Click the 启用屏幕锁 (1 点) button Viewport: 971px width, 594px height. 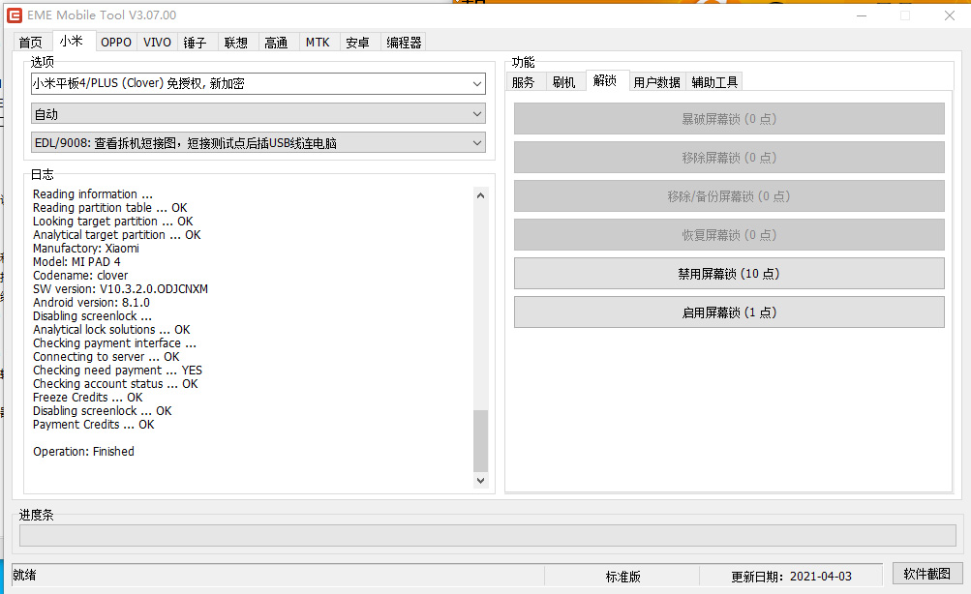pos(729,312)
